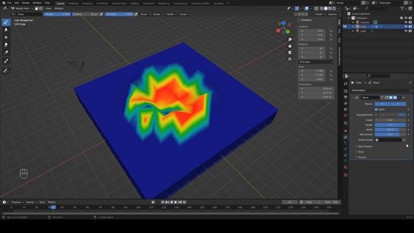
Task: Disable Camera in renders via camera icon
Action: [410, 22]
